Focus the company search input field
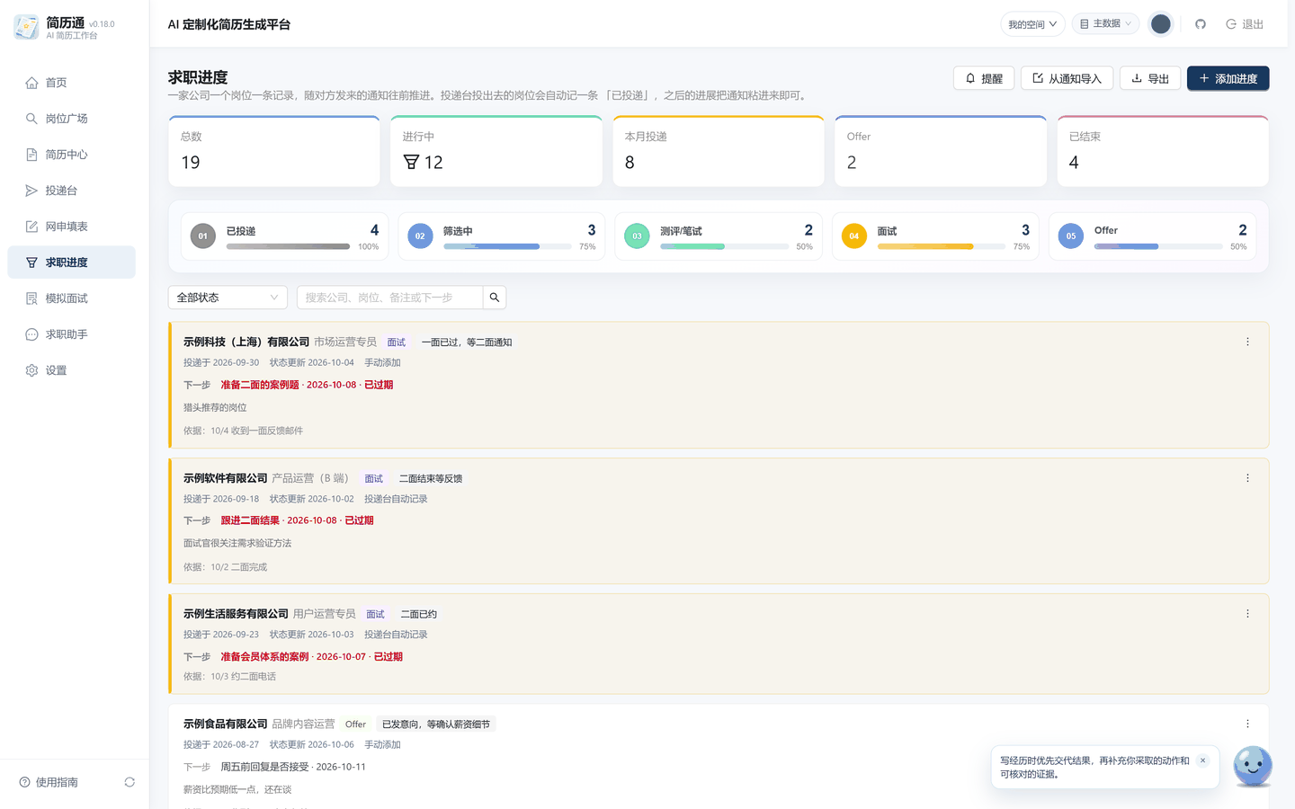1295x809 pixels. [389, 298]
